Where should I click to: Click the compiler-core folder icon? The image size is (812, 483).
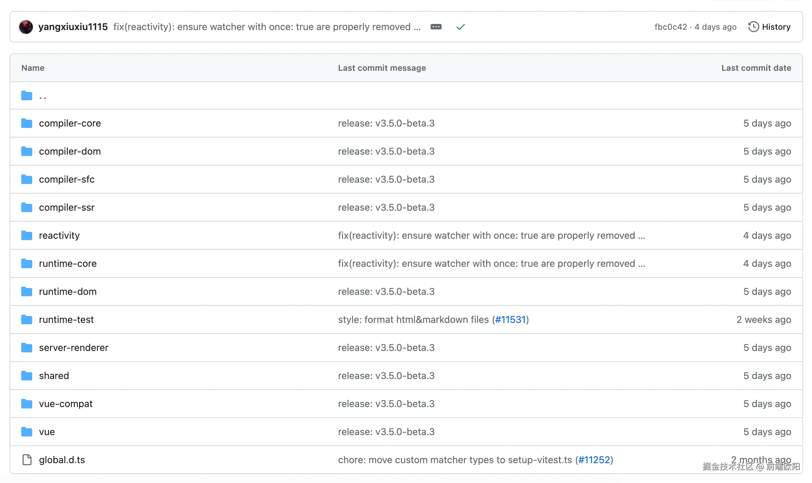27,123
